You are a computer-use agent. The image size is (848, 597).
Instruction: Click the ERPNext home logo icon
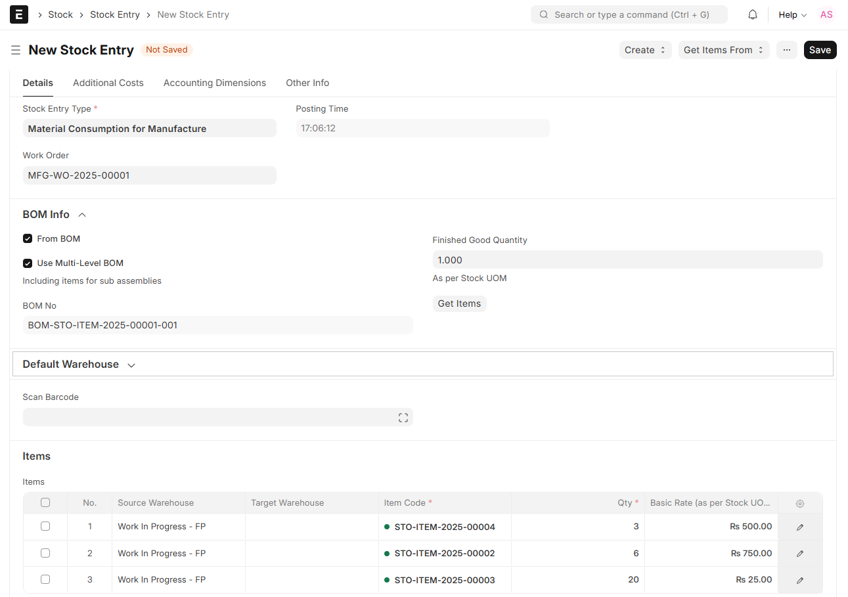(19, 14)
